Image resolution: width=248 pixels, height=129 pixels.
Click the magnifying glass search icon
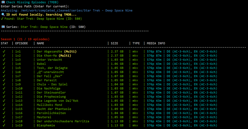coord(3,14)
